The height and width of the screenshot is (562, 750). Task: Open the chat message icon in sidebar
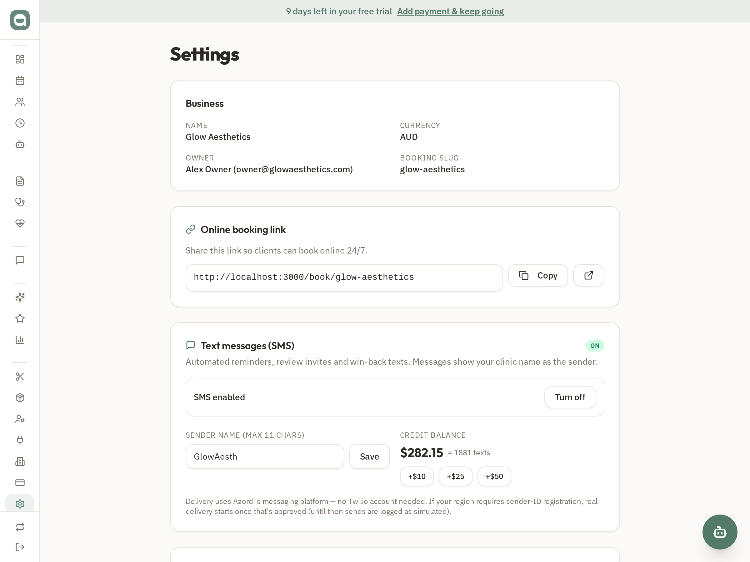pos(20,260)
